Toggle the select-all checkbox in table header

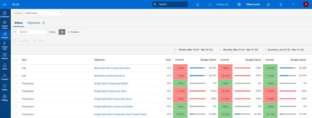[x=15, y=60]
